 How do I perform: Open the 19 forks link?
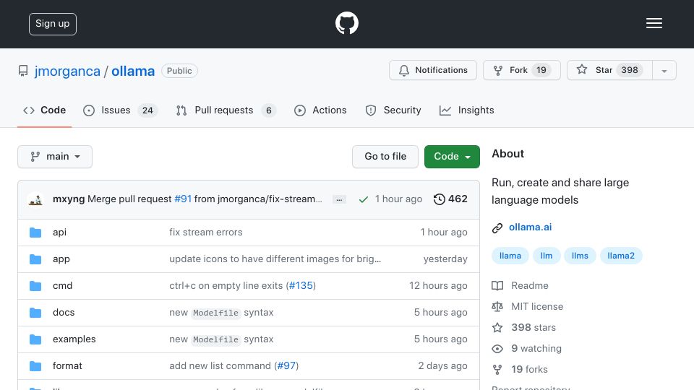[x=529, y=369]
